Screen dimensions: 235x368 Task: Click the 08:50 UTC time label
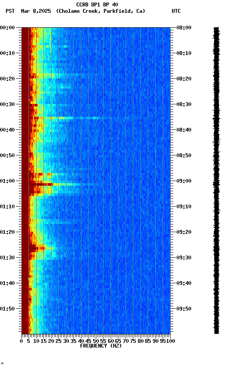184,155
